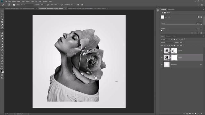Screen dimensions: 205x115
Task: Hide Layer 1 visibility eye
Action: point(162,57)
